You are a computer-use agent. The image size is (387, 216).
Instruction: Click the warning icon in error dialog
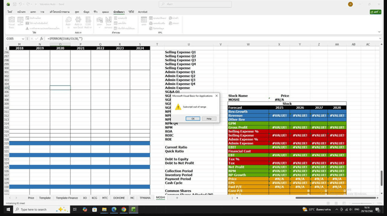(x=178, y=107)
